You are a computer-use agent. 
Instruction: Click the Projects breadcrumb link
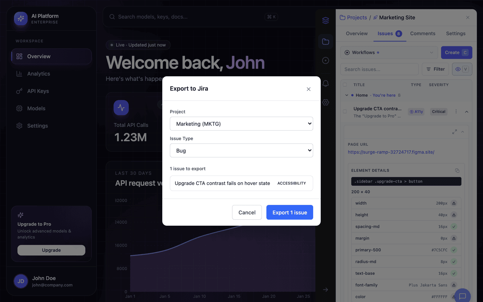point(354,18)
